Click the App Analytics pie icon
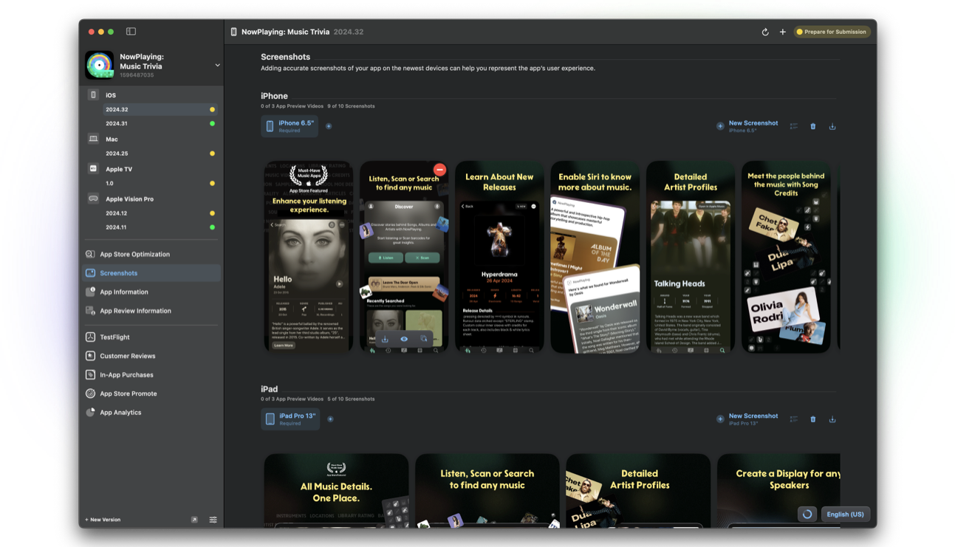 click(x=90, y=413)
